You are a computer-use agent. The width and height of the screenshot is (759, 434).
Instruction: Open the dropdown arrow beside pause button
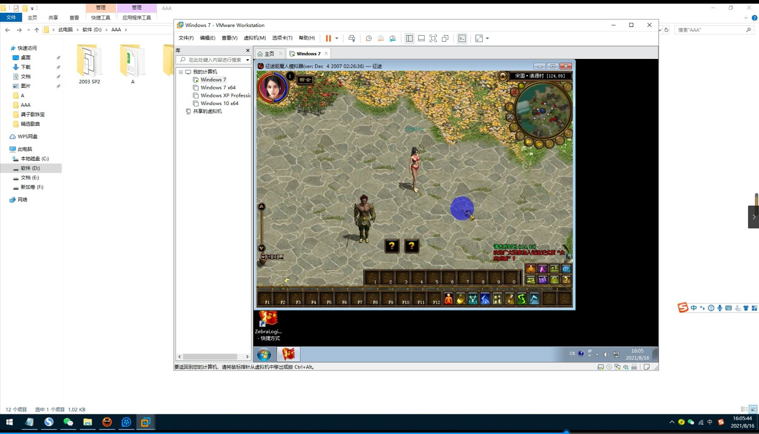pyautogui.click(x=337, y=38)
